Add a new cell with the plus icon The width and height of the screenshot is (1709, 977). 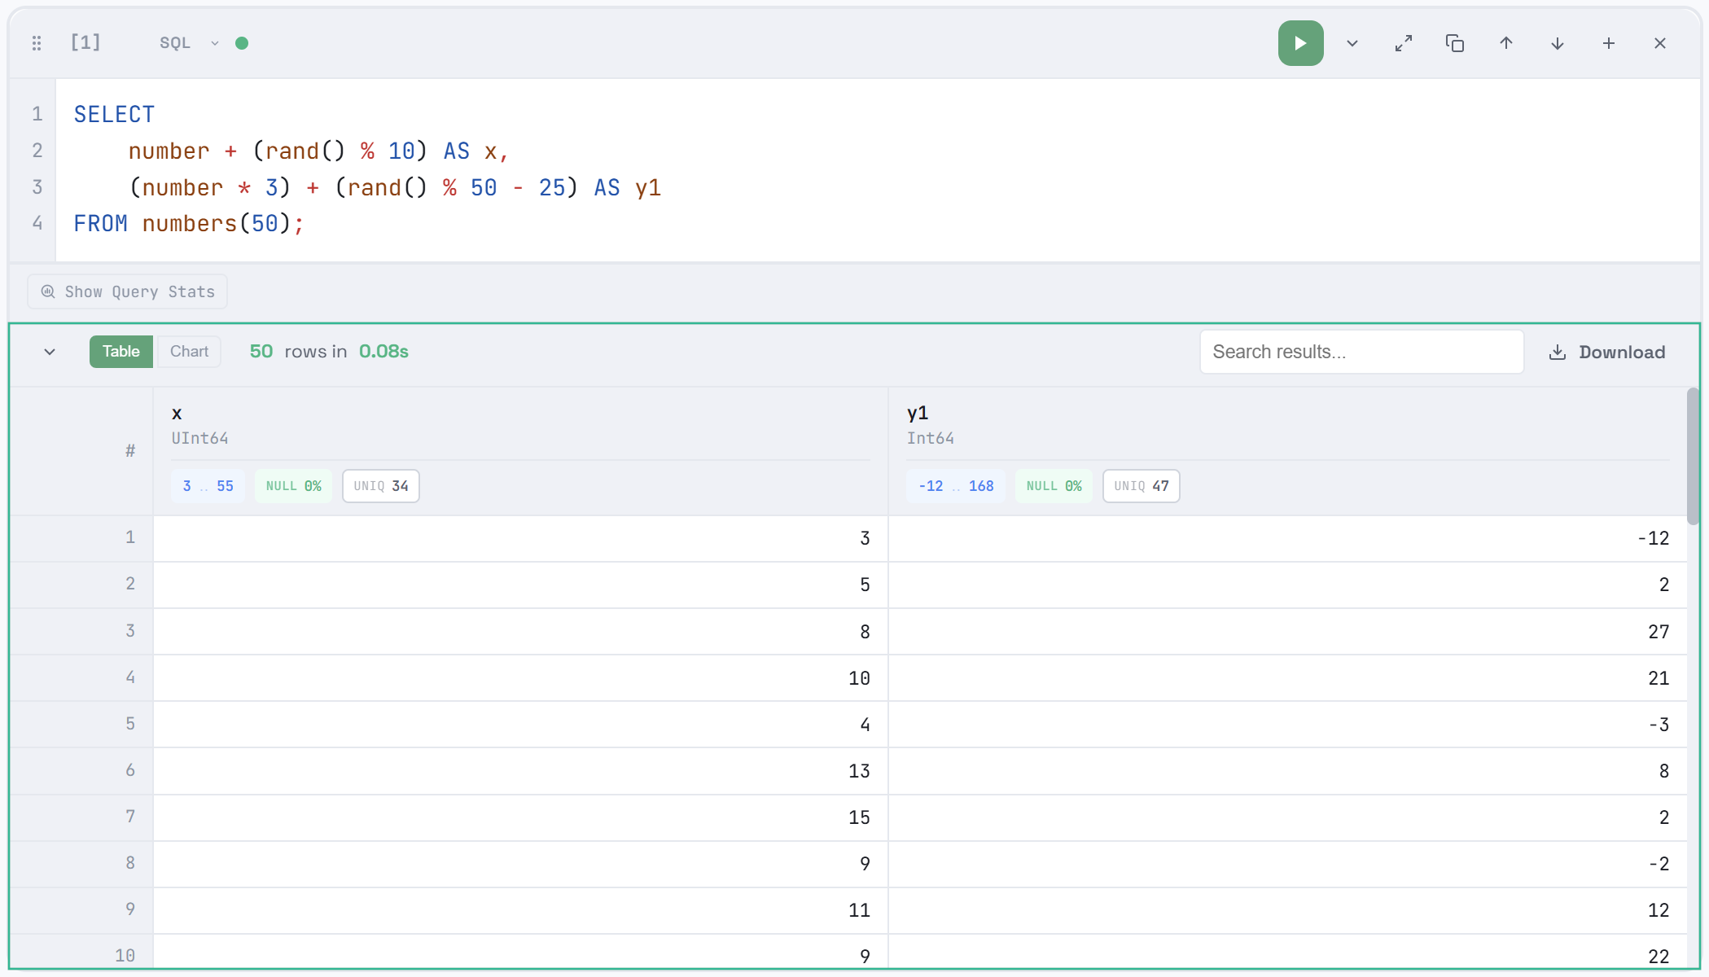pos(1608,42)
